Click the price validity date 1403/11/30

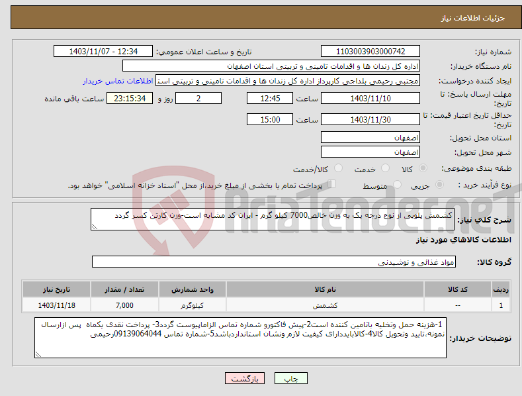pos(370,119)
